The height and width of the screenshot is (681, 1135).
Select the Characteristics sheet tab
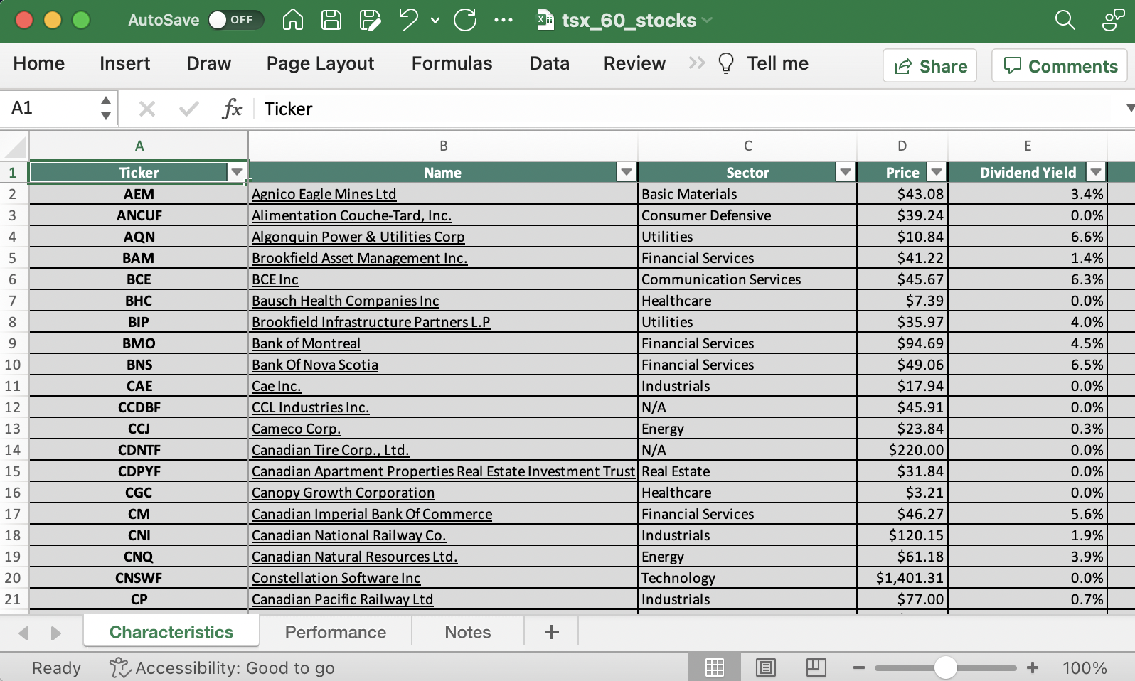(x=171, y=632)
